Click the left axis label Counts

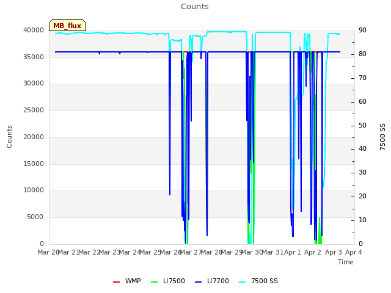click(9, 137)
